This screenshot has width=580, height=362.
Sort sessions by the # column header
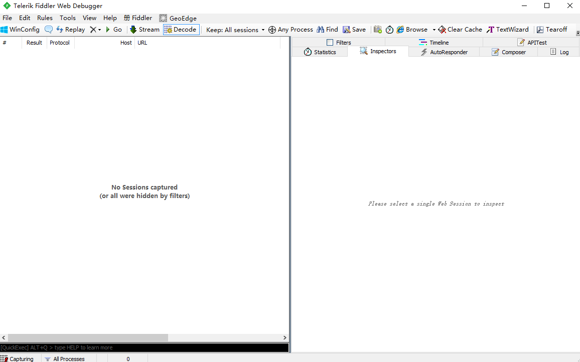(x=11, y=43)
